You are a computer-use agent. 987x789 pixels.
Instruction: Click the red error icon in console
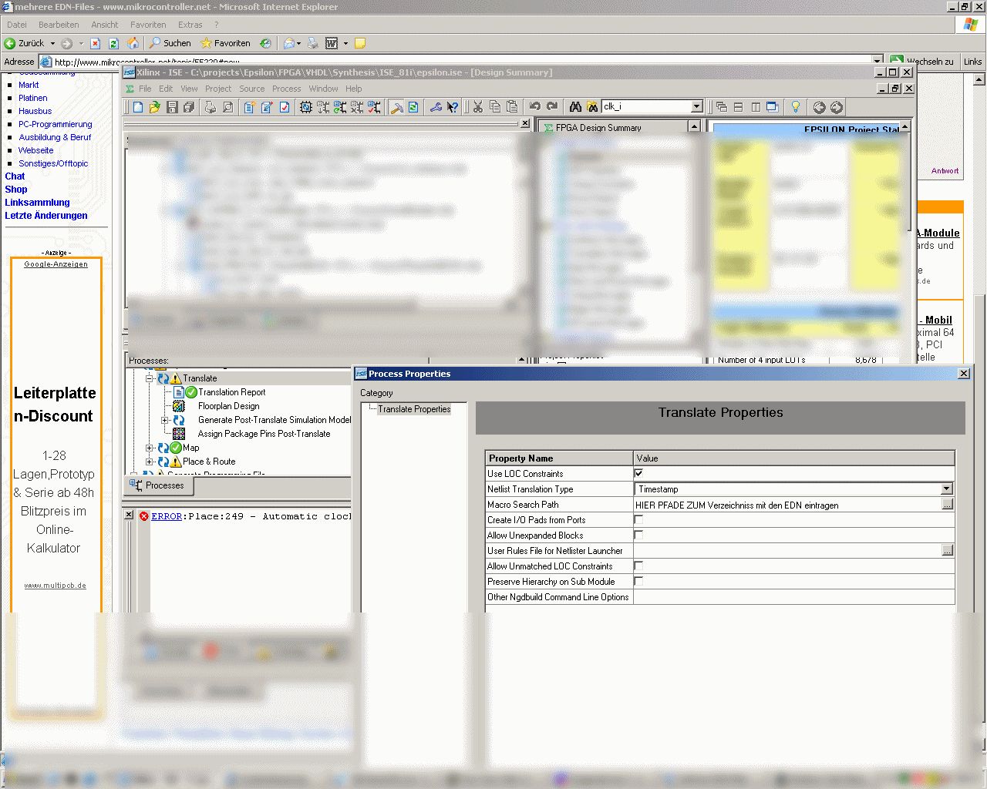point(144,516)
